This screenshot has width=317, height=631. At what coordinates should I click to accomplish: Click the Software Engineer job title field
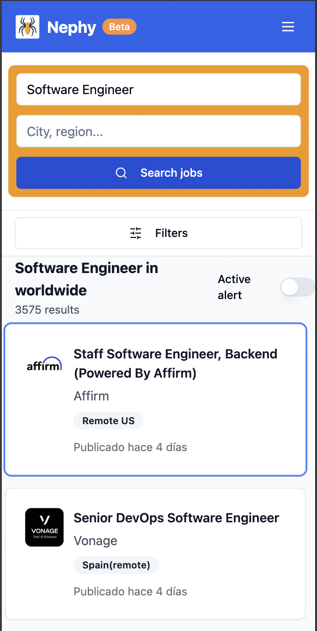click(158, 89)
